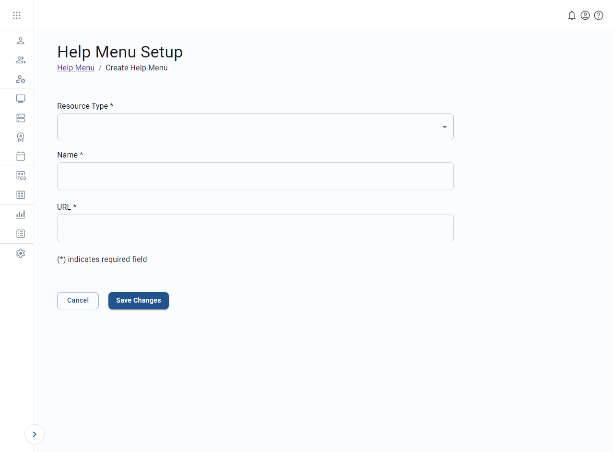The width and height of the screenshot is (614, 452).
Task: Open the calendar icon in the sidebar
Action: (x=21, y=156)
